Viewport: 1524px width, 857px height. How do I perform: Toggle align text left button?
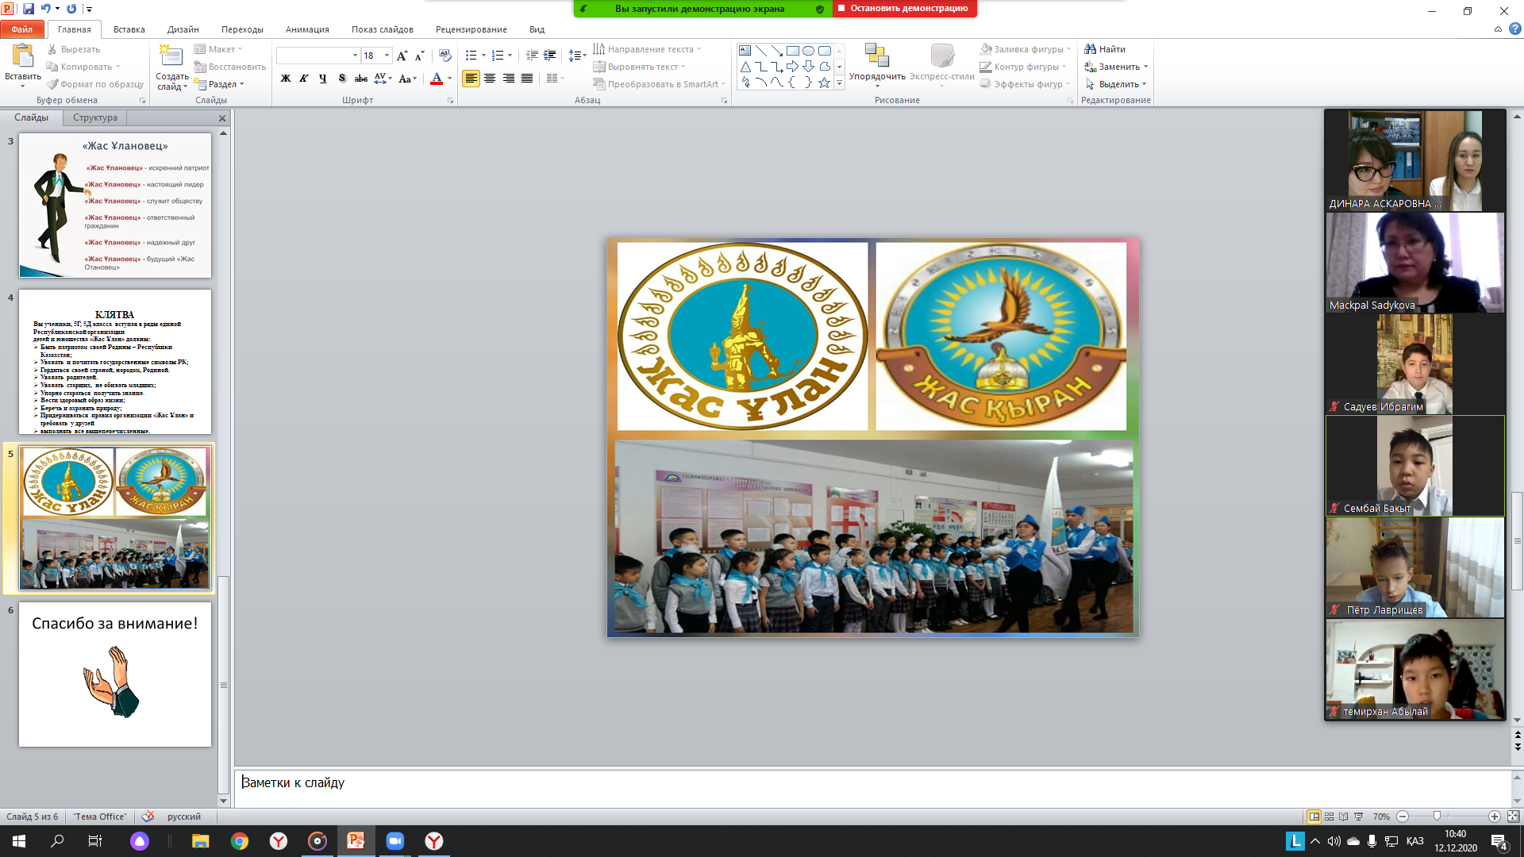click(x=471, y=79)
